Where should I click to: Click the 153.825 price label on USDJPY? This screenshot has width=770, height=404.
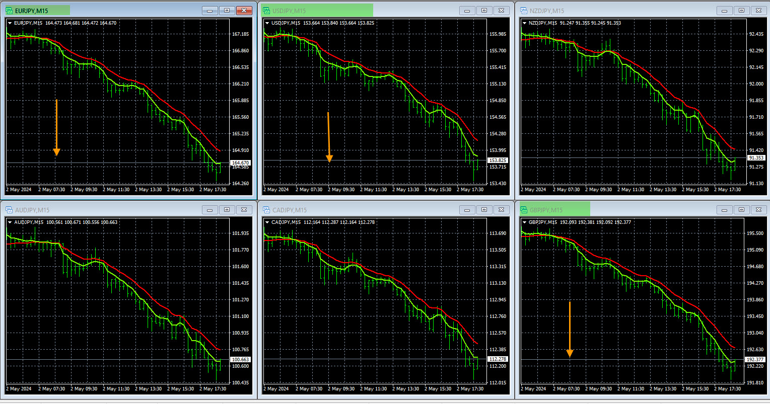point(497,160)
